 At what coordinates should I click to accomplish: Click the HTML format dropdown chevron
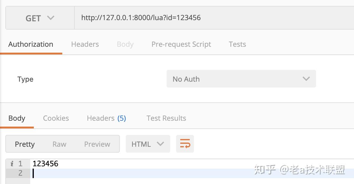click(x=160, y=144)
